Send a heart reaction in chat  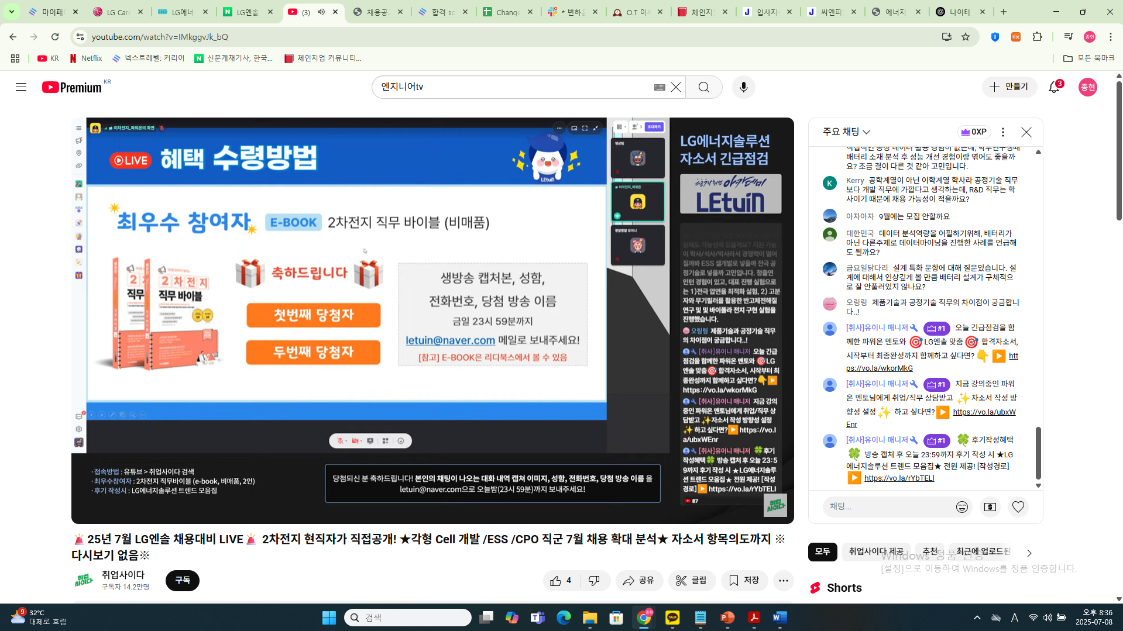coord(1018,507)
